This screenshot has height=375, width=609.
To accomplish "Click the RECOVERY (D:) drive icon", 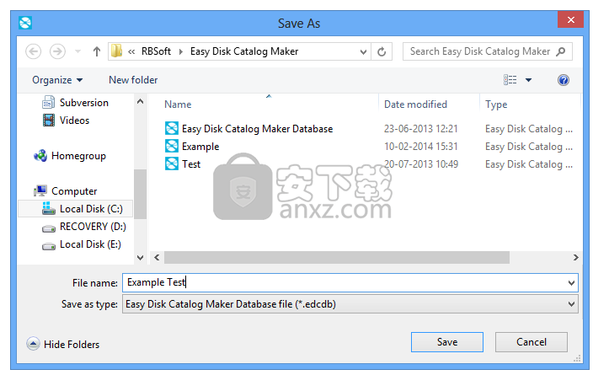I will pos(49,228).
